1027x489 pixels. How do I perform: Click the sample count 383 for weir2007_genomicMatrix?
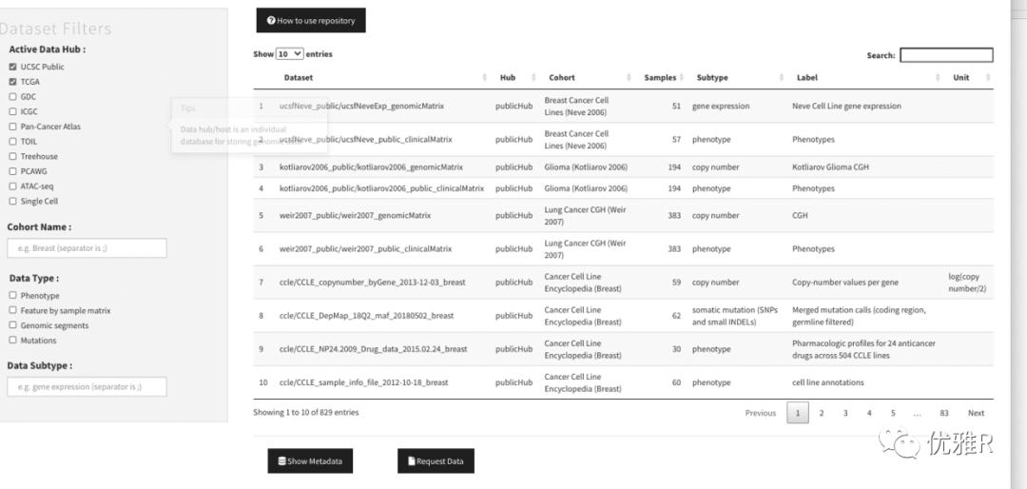pyautogui.click(x=674, y=216)
